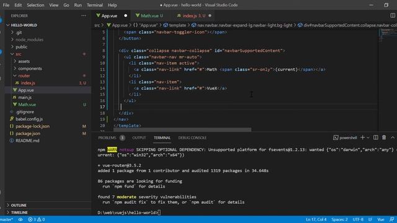397x223 pixels.
Task: Open notifications feedback icon in status bar
Action: [392, 219]
